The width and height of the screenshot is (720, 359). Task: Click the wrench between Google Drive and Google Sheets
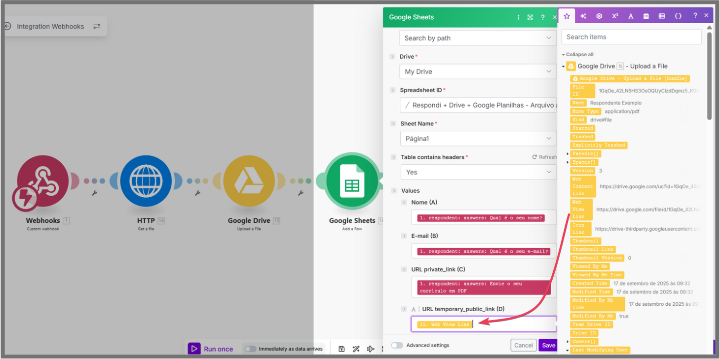click(301, 193)
